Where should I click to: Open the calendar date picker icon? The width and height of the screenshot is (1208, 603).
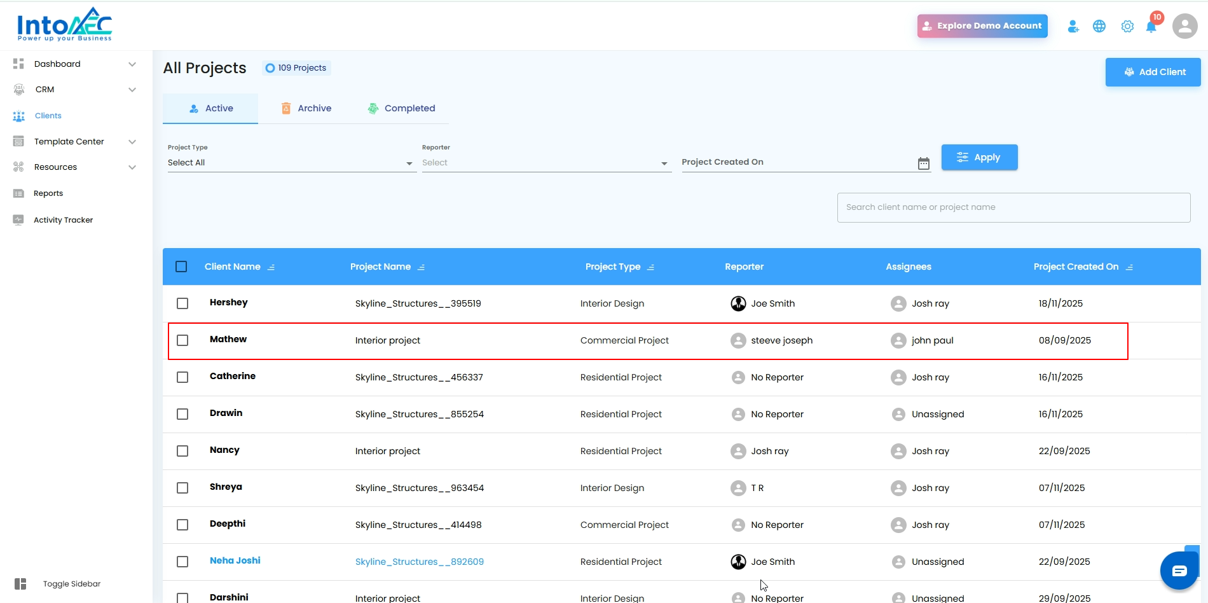[924, 163]
